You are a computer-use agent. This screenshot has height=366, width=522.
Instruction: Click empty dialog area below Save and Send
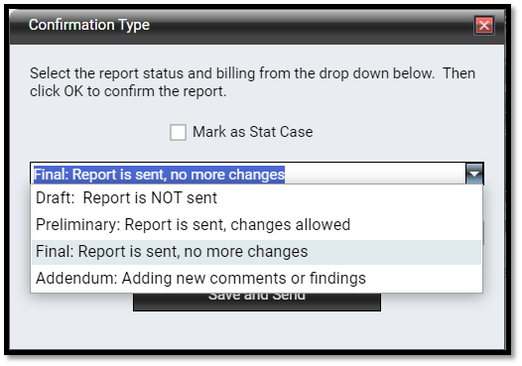click(x=257, y=330)
